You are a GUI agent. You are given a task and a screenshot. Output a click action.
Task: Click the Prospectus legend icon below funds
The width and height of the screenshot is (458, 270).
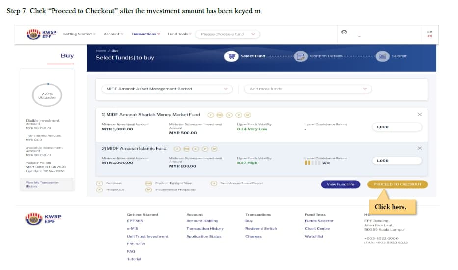pyautogui.click(x=99, y=189)
